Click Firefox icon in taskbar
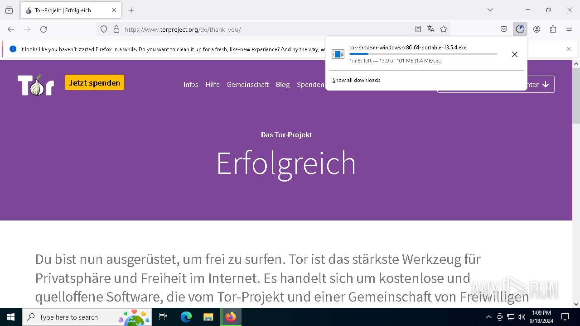 tap(231, 317)
